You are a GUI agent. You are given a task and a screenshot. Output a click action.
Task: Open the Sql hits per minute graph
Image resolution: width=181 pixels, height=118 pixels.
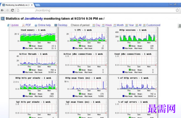coord(33,108)
